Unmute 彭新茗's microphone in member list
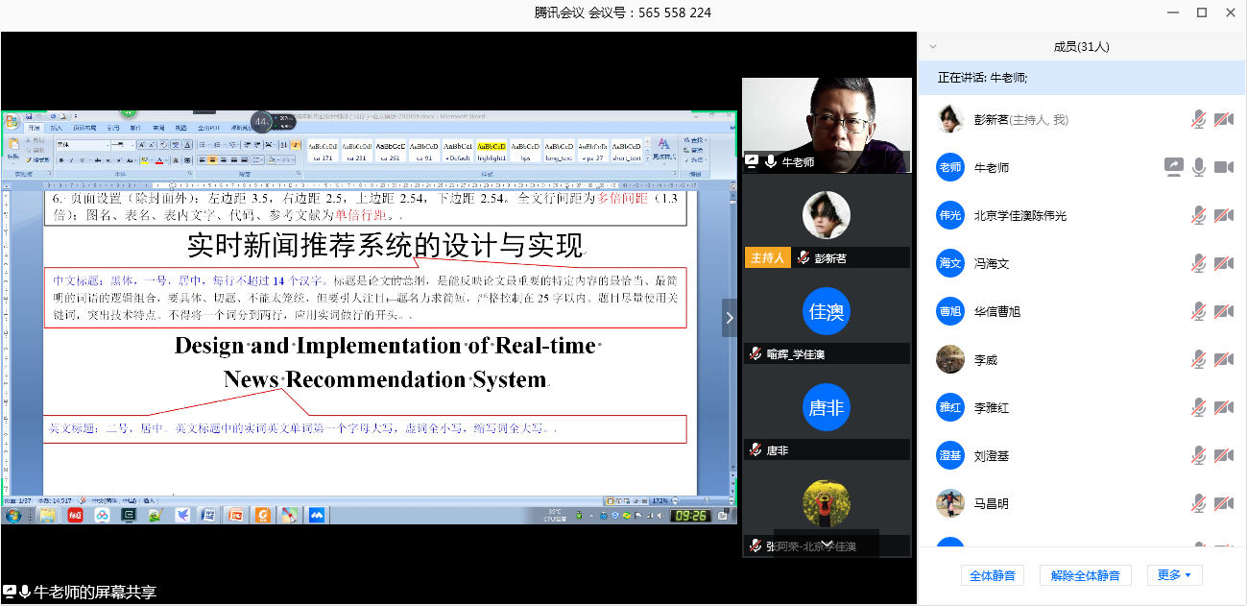 [1198, 119]
